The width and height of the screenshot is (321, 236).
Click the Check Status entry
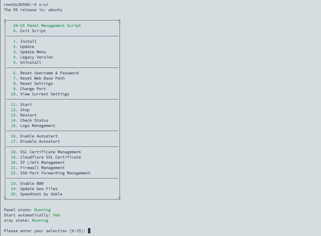click(x=34, y=120)
